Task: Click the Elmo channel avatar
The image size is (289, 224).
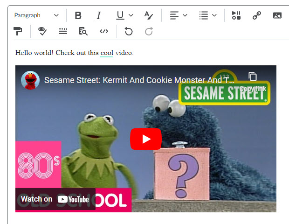Action: pos(30,80)
